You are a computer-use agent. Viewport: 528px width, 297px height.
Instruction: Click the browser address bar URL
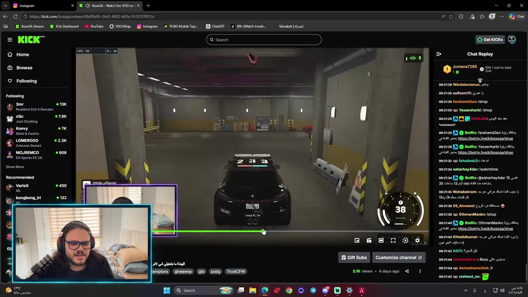point(92,16)
